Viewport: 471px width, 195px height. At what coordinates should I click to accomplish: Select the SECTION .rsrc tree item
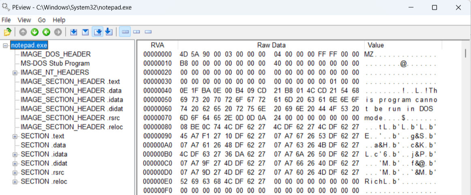[42, 172]
